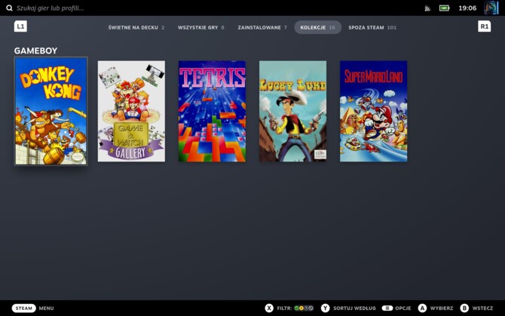Image resolution: width=505 pixels, height=316 pixels.
Task: Switch to the Świetne na Decku tab
Action: [x=136, y=28]
